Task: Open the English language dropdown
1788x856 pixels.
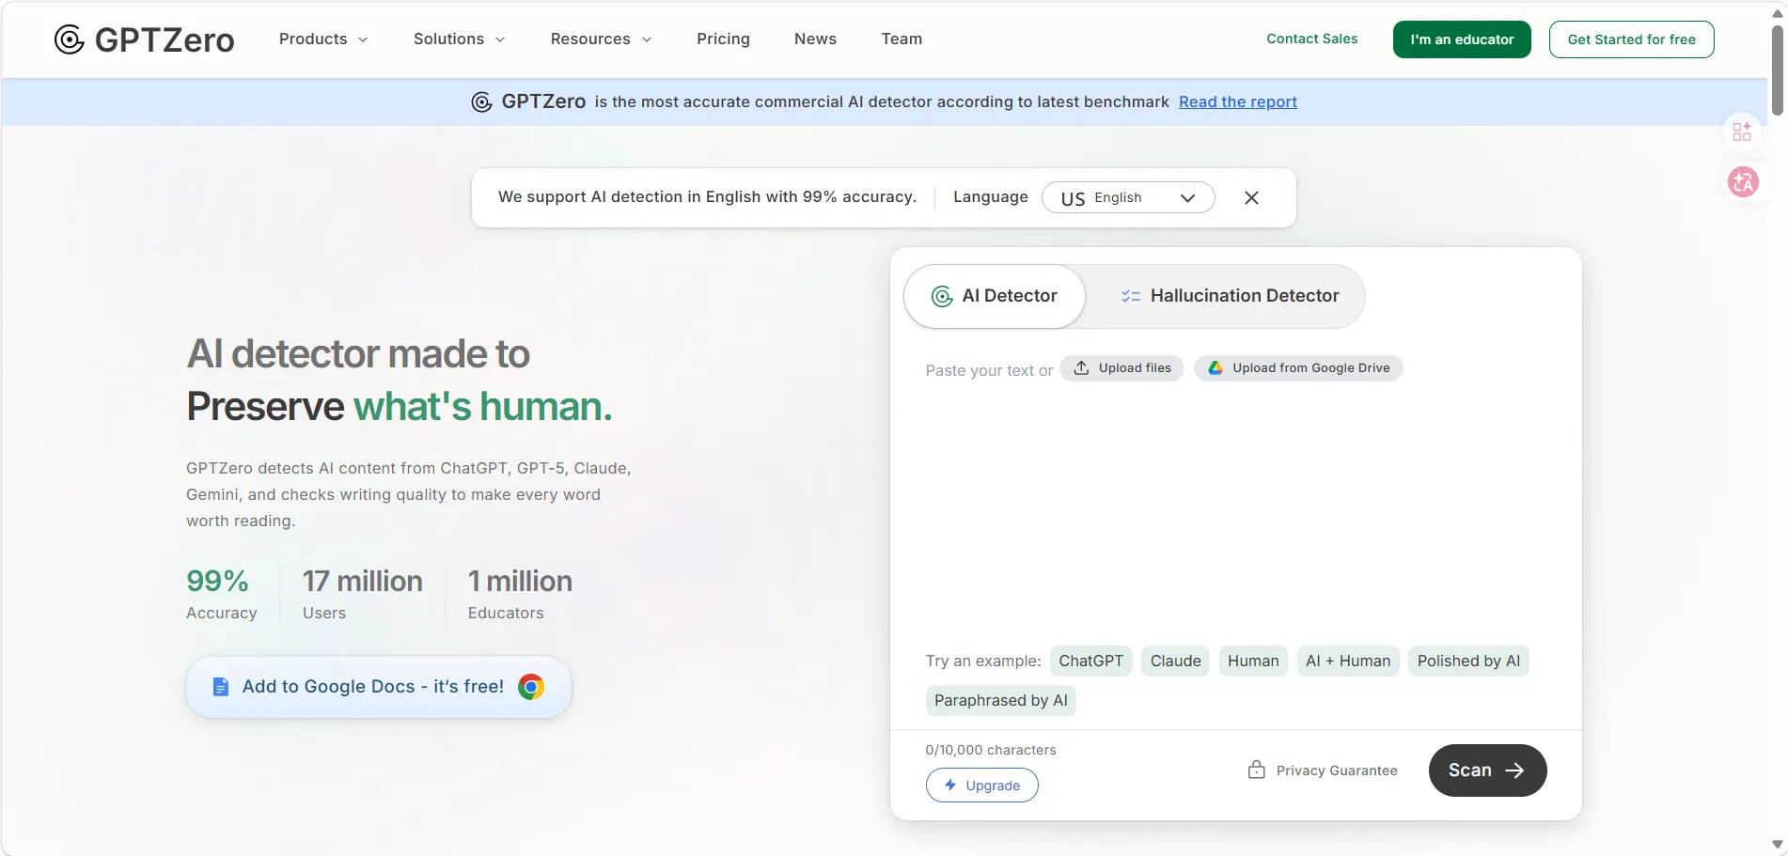Action: (x=1128, y=197)
